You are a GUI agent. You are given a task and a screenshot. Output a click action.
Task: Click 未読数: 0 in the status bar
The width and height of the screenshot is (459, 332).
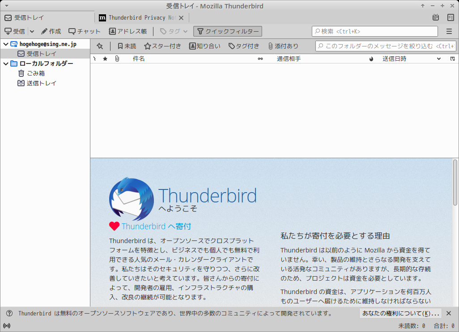coord(412,326)
